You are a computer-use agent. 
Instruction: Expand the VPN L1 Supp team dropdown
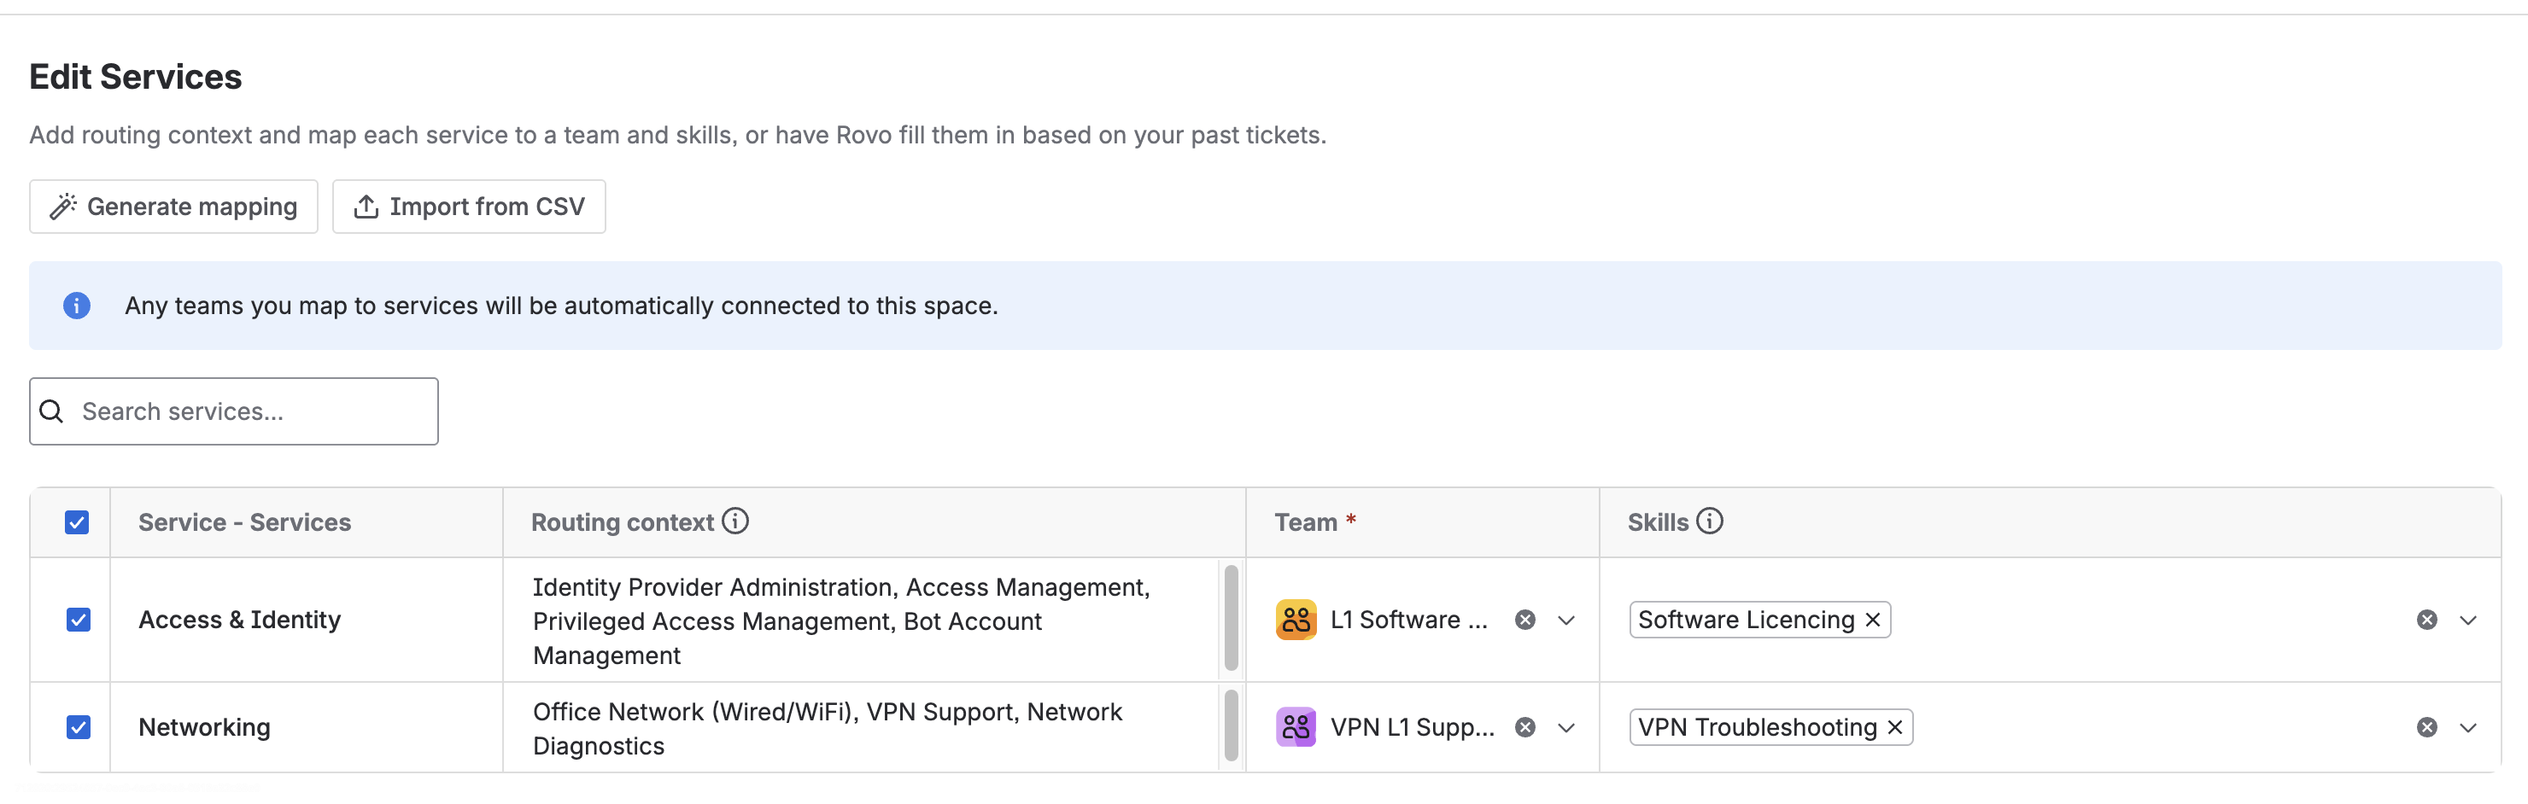coord(1566,729)
